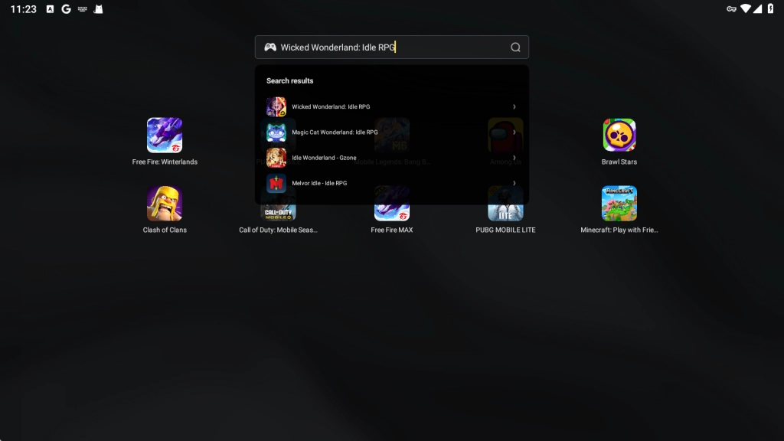This screenshot has width=784, height=441.
Task: Tap the letter A notification icon
Action: [x=50, y=9]
